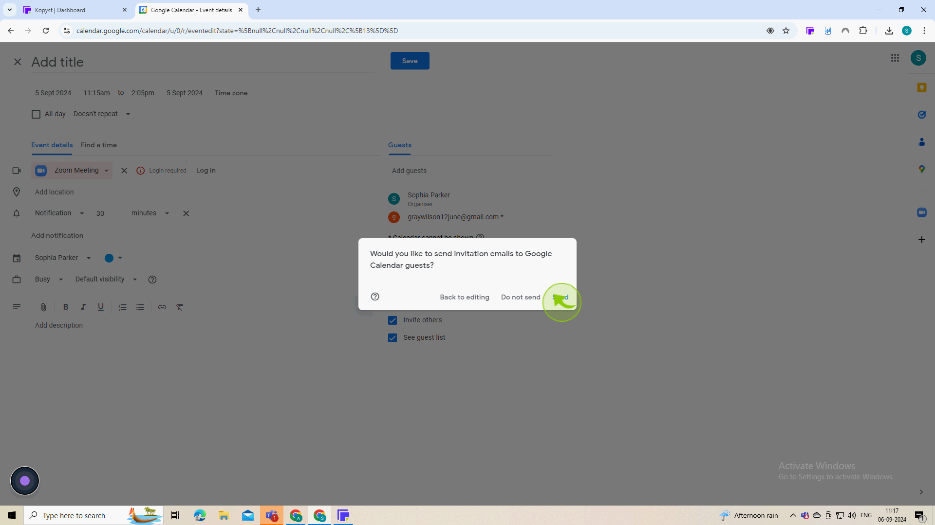The image size is (935, 525).
Task: Click the Kopyst recorder purple button
Action: [x=25, y=481]
